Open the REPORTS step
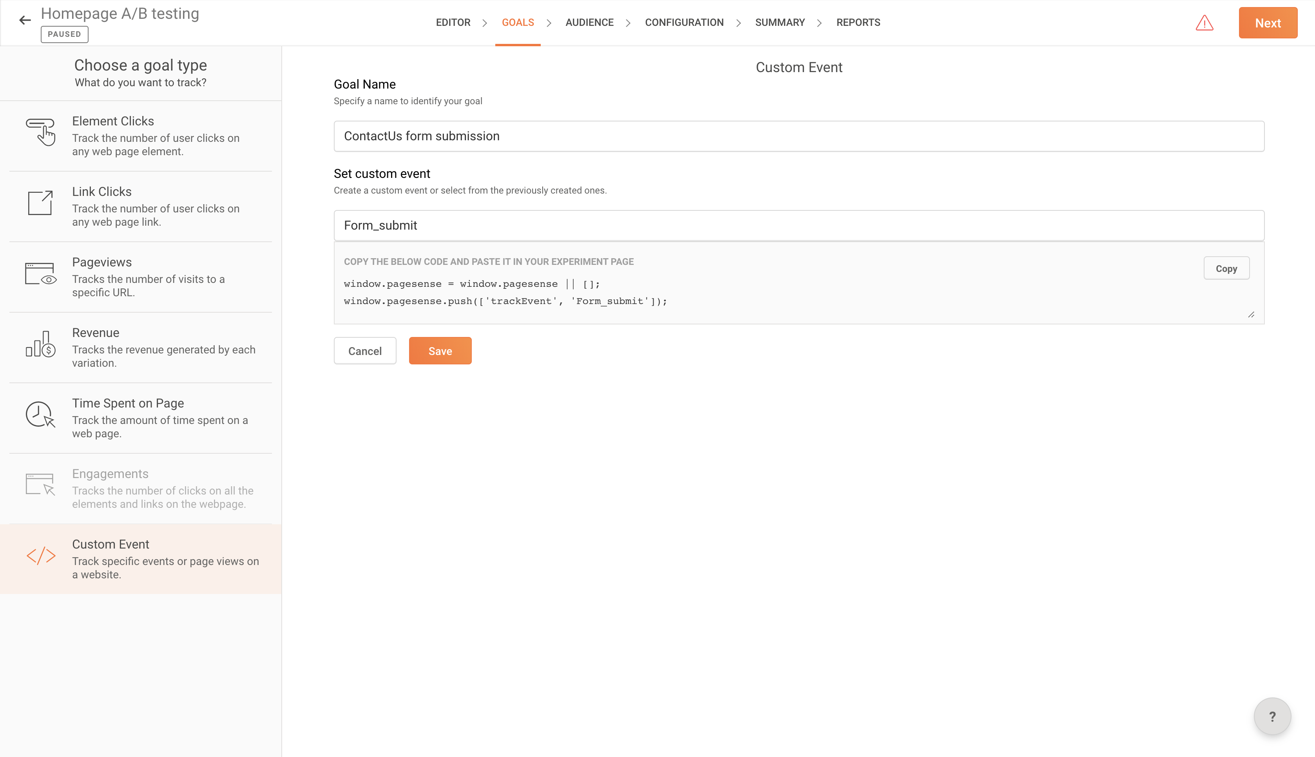This screenshot has height=757, width=1315. [x=858, y=22]
